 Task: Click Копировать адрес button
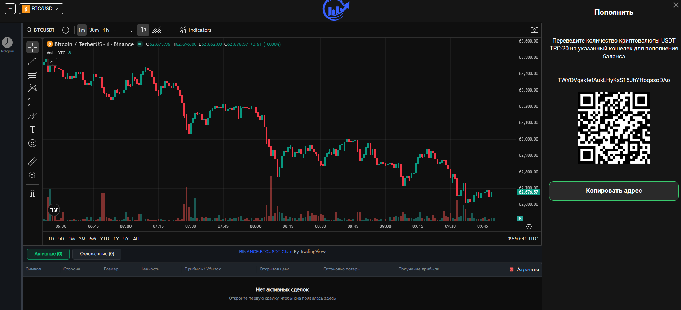tap(614, 191)
